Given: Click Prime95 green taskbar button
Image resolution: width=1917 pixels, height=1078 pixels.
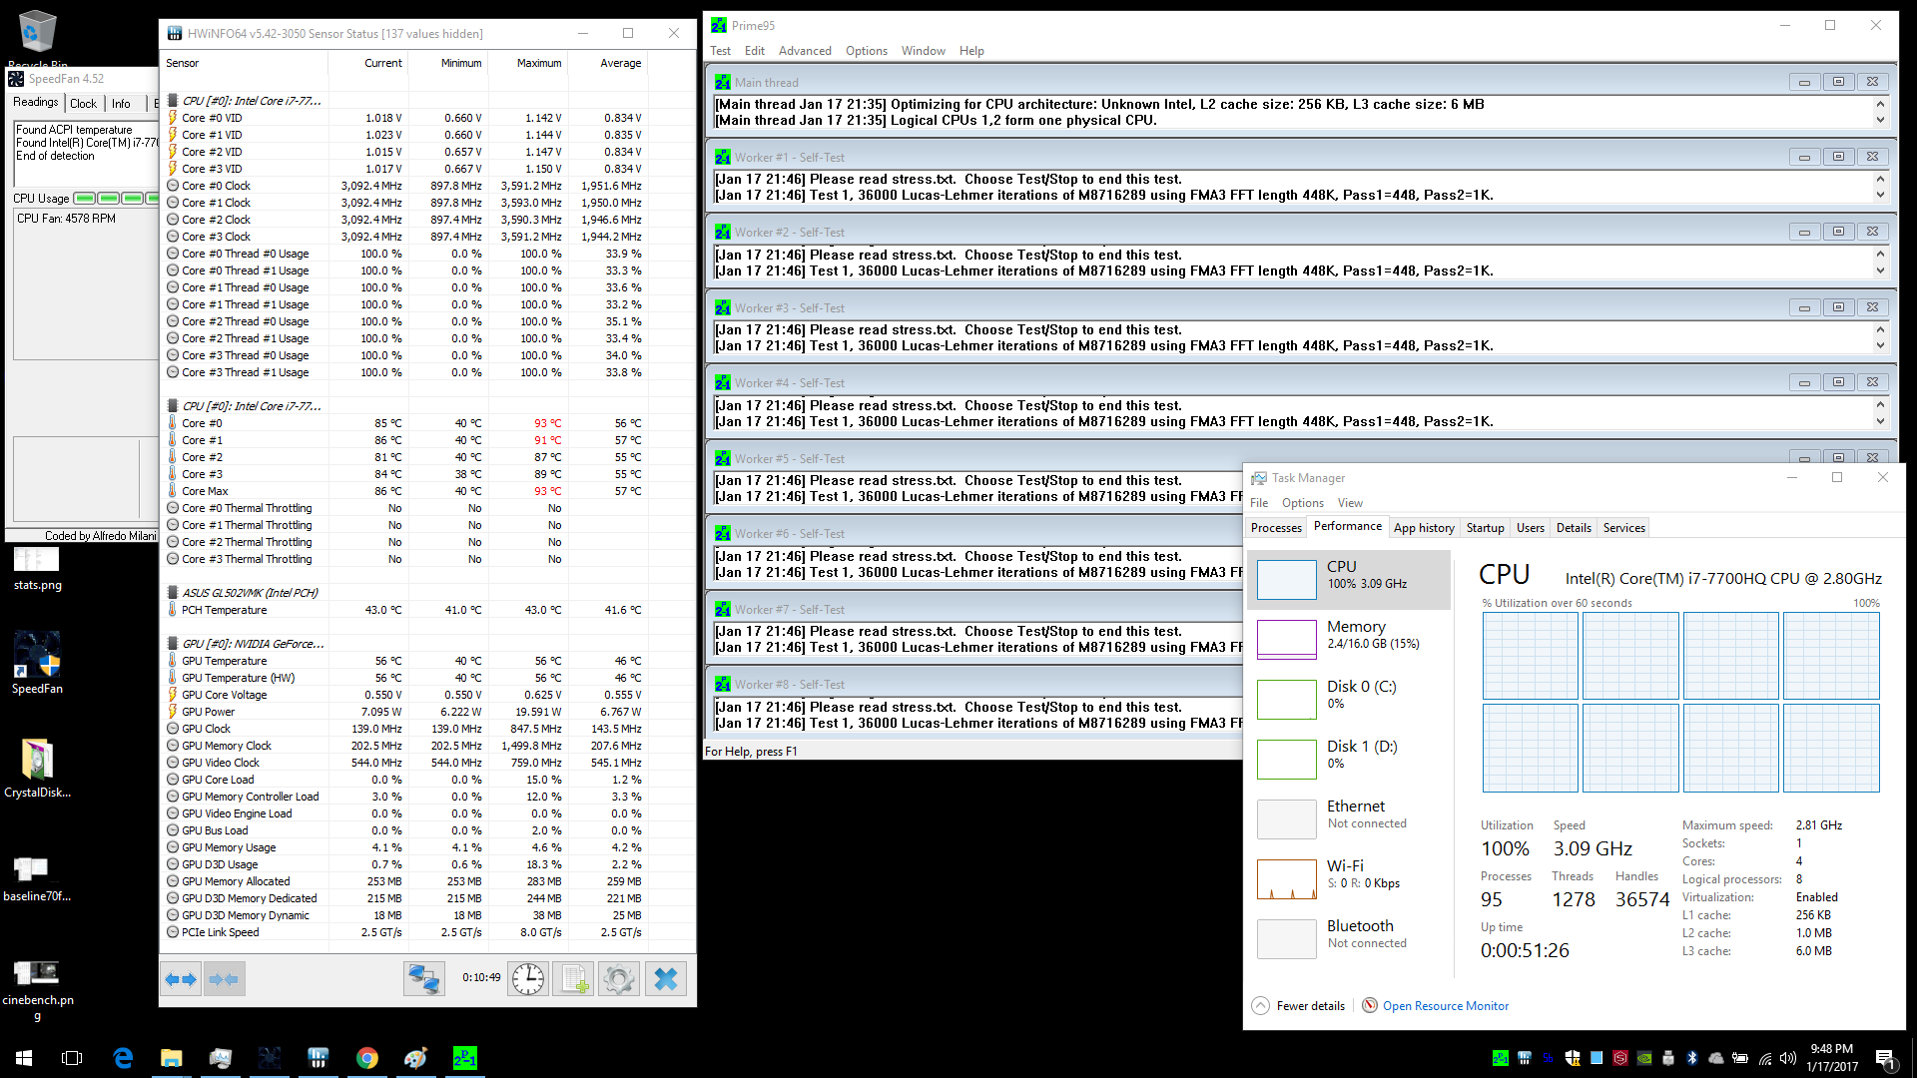Looking at the screenshot, I should (465, 1058).
